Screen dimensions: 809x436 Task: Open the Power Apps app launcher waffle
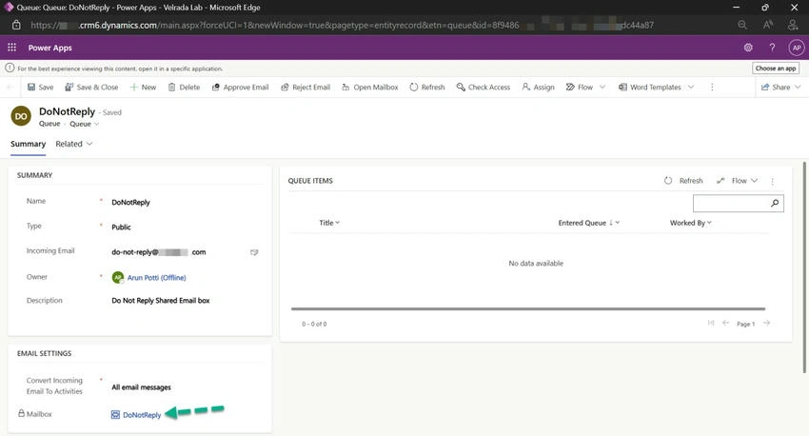pyautogui.click(x=11, y=48)
